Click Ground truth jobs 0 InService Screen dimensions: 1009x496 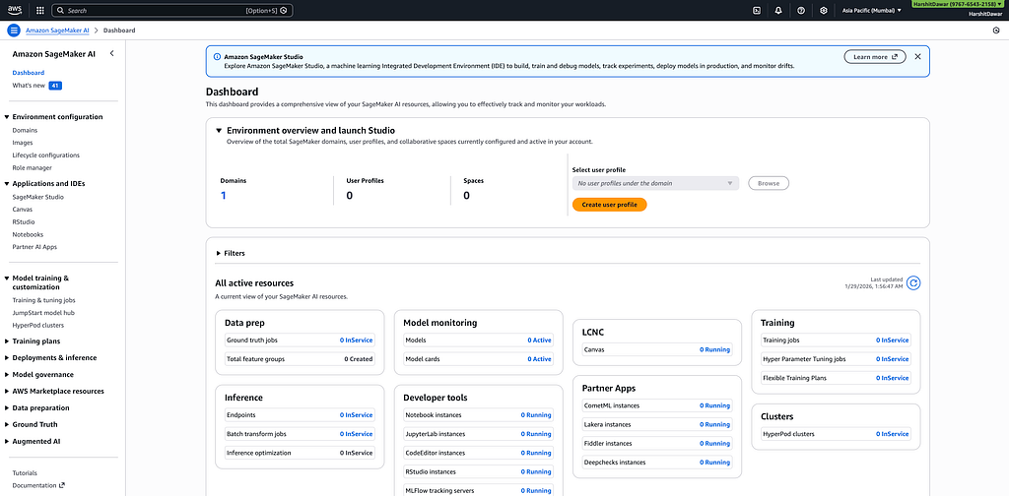click(x=356, y=341)
